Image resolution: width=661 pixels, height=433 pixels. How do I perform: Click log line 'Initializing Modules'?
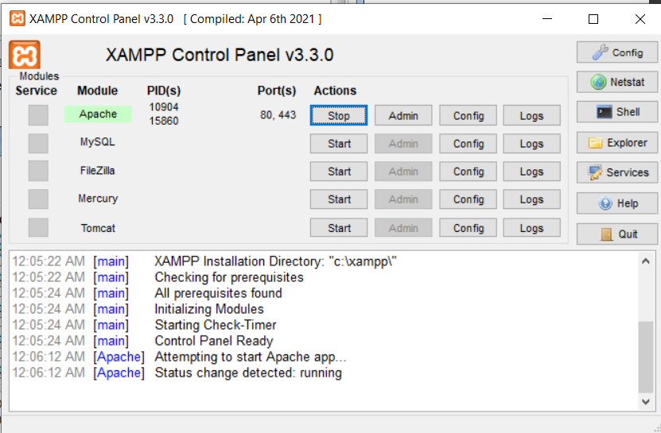(x=209, y=309)
